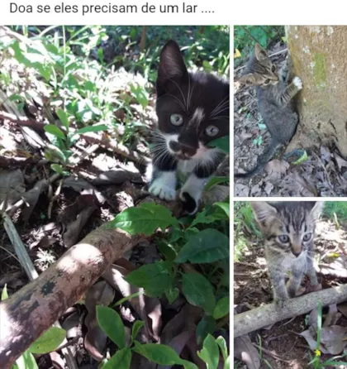The image size is (347, 369).
Task: Click the white divider between the right photos
Action: 291,199
